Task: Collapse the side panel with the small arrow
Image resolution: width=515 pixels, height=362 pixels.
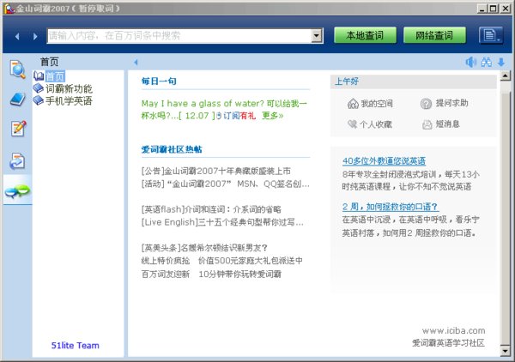Action: pyautogui.click(x=136, y=62)
